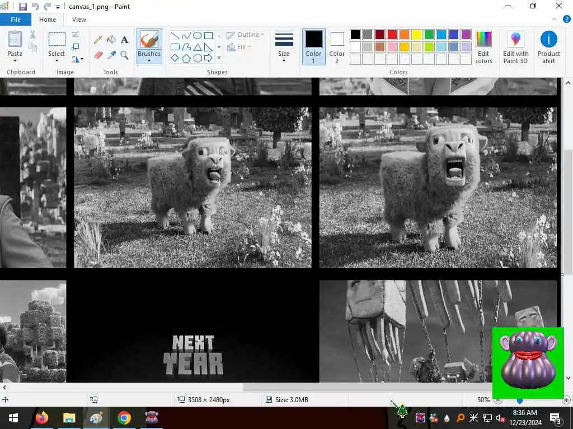Open the Rotate or flip dropdown
This screenshot has height=429, width=573.
point(77,59)
